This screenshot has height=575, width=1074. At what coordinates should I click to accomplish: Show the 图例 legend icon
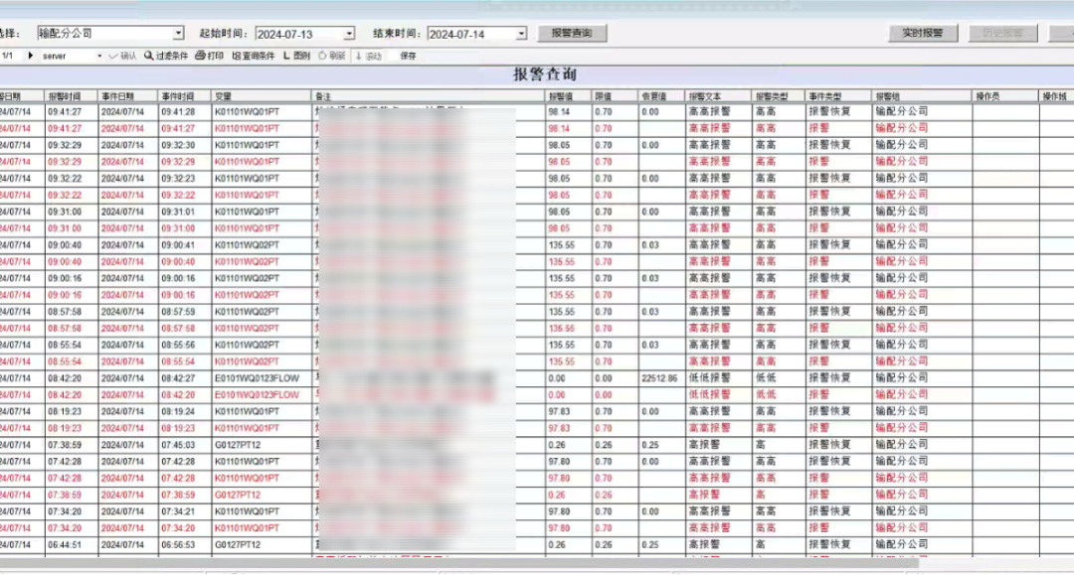296,56
